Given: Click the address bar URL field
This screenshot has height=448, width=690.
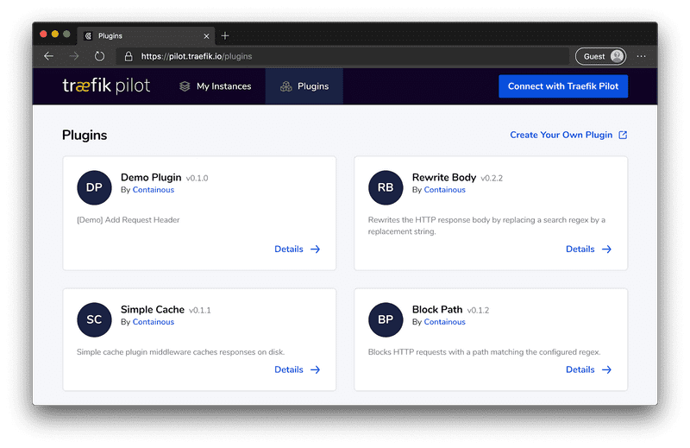Looking at the screenshot, I should click(x=342, y=56).
